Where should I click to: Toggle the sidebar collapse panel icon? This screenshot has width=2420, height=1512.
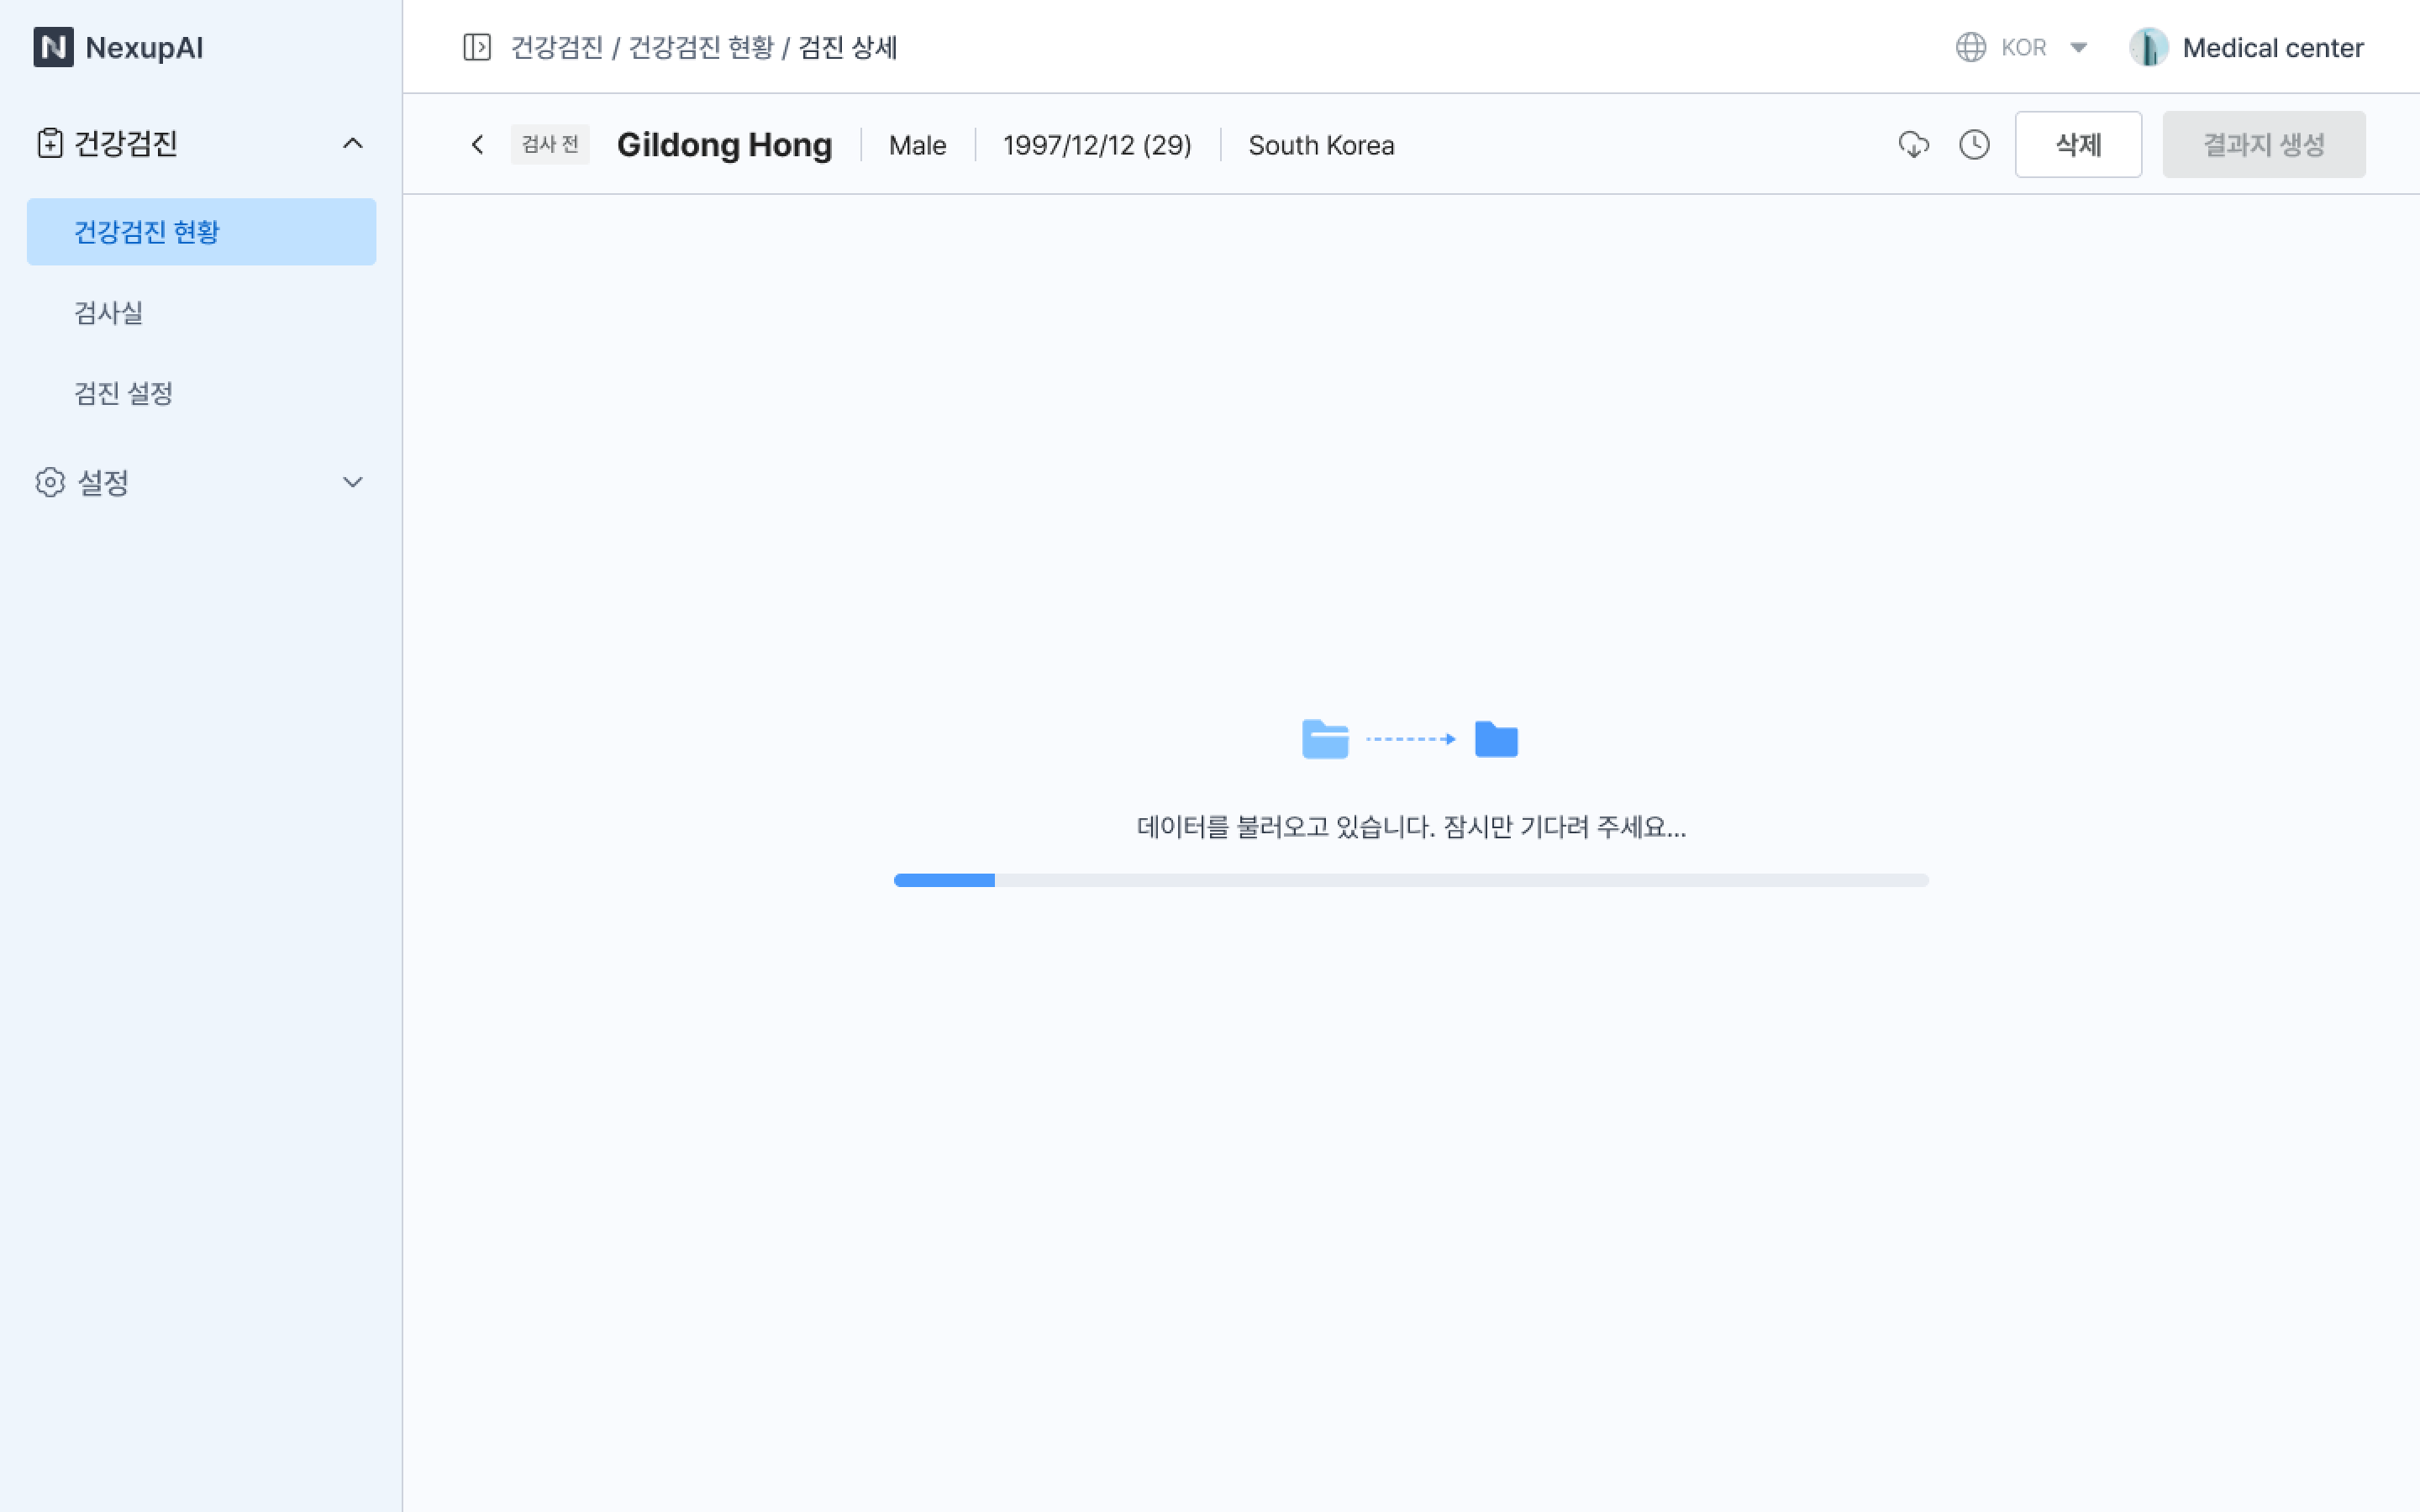click(x=477, y=47)
